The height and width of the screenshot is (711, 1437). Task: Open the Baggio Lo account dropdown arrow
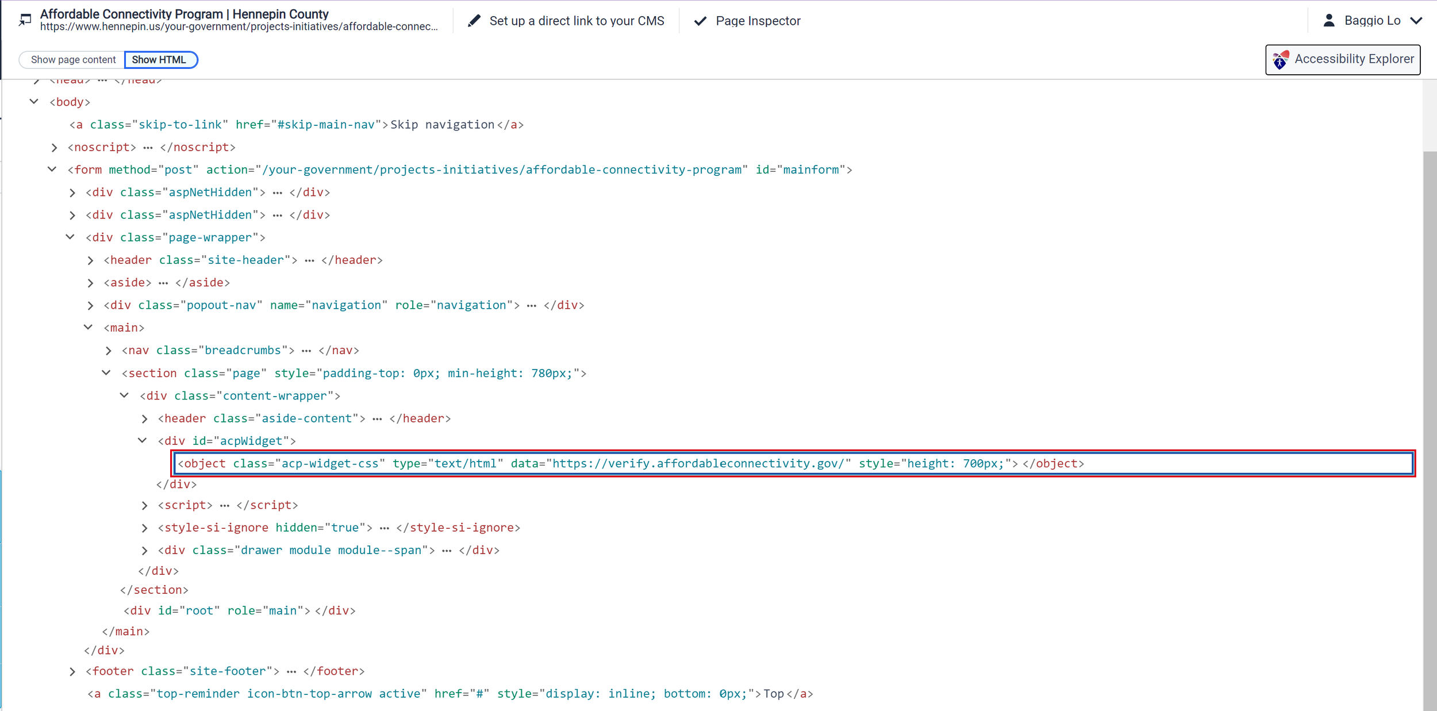[1416, 21]
